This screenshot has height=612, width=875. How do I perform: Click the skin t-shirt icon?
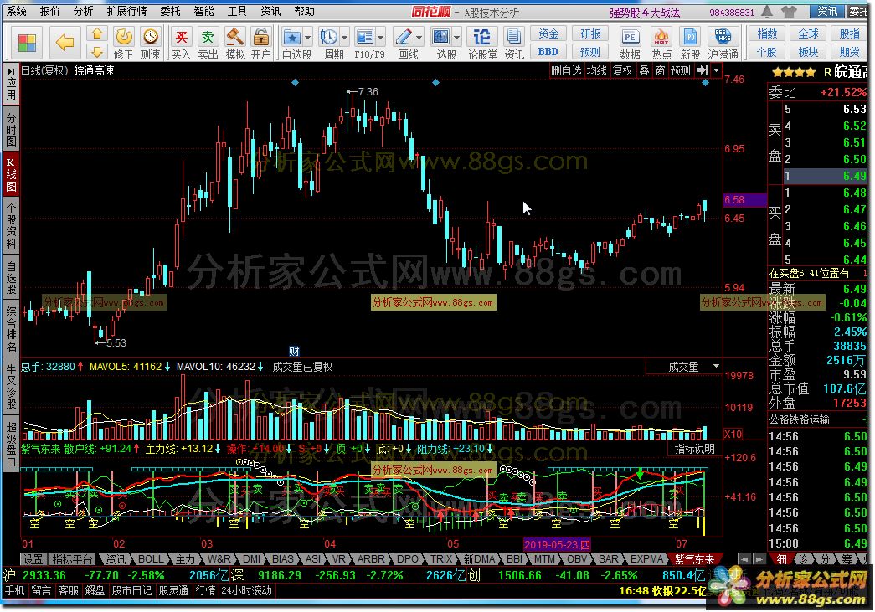[x=789, y=11]
